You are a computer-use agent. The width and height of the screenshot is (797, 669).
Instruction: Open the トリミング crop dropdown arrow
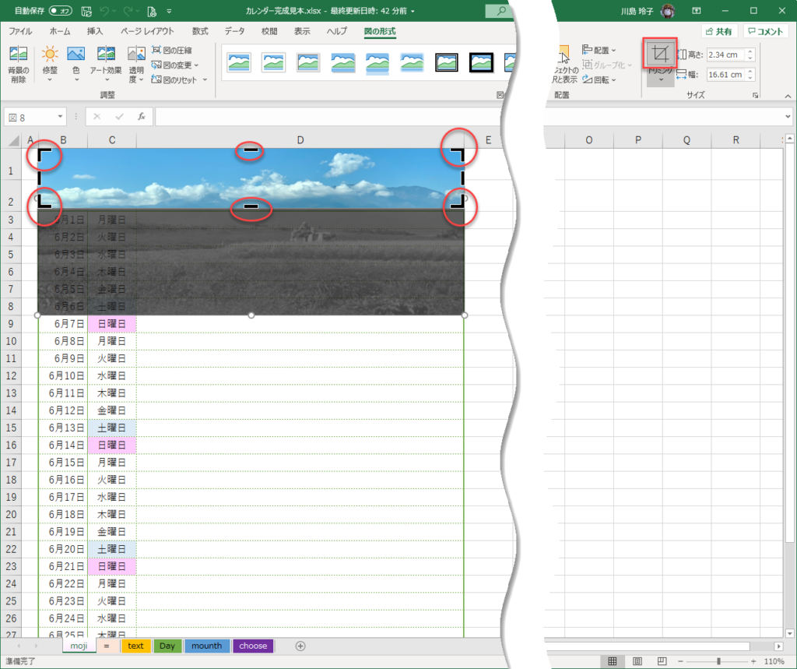click(661, 79)
